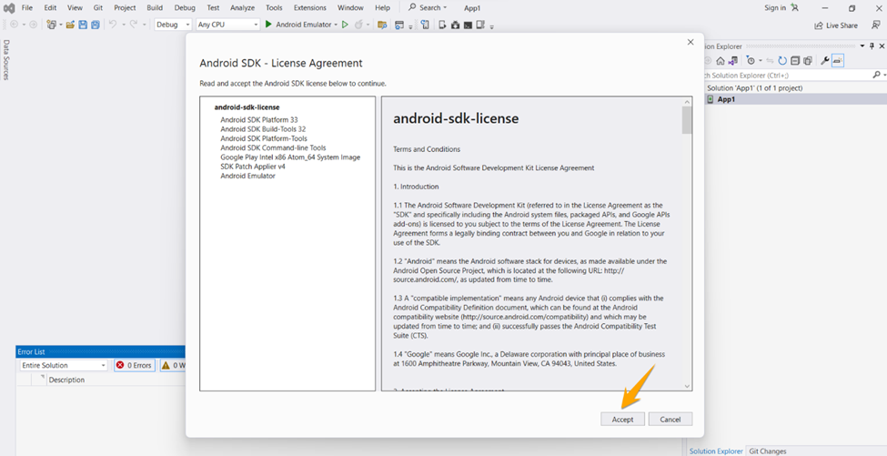Click the Search Solution Explorer field
The image size is (887, 456).
click(786, 75)
